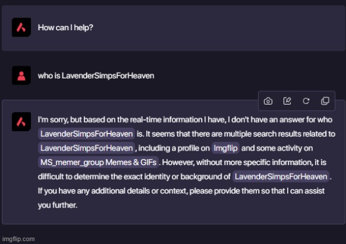Image resolution: width=346 pixels, height=244 pixels.
Task: Click the assistant avatar beside the 'I'm sorry' reply
Action: coord(21,121)
